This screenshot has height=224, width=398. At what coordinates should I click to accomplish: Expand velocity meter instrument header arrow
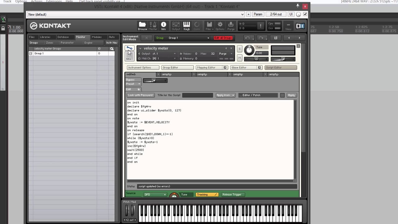point(140,49)
